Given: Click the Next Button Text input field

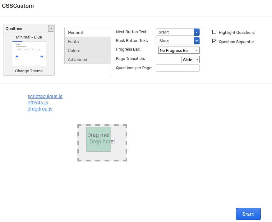Looking at the screenshot, I should (x=175, y=32).
